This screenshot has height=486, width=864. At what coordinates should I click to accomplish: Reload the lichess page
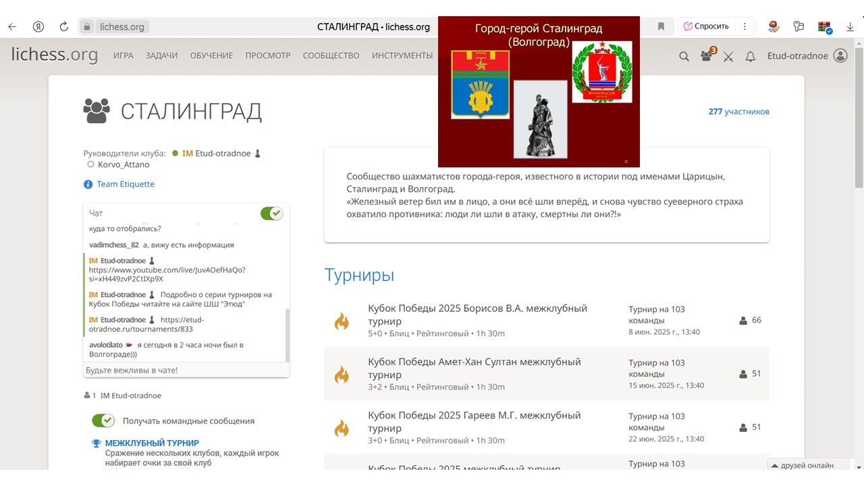(64, 26)
